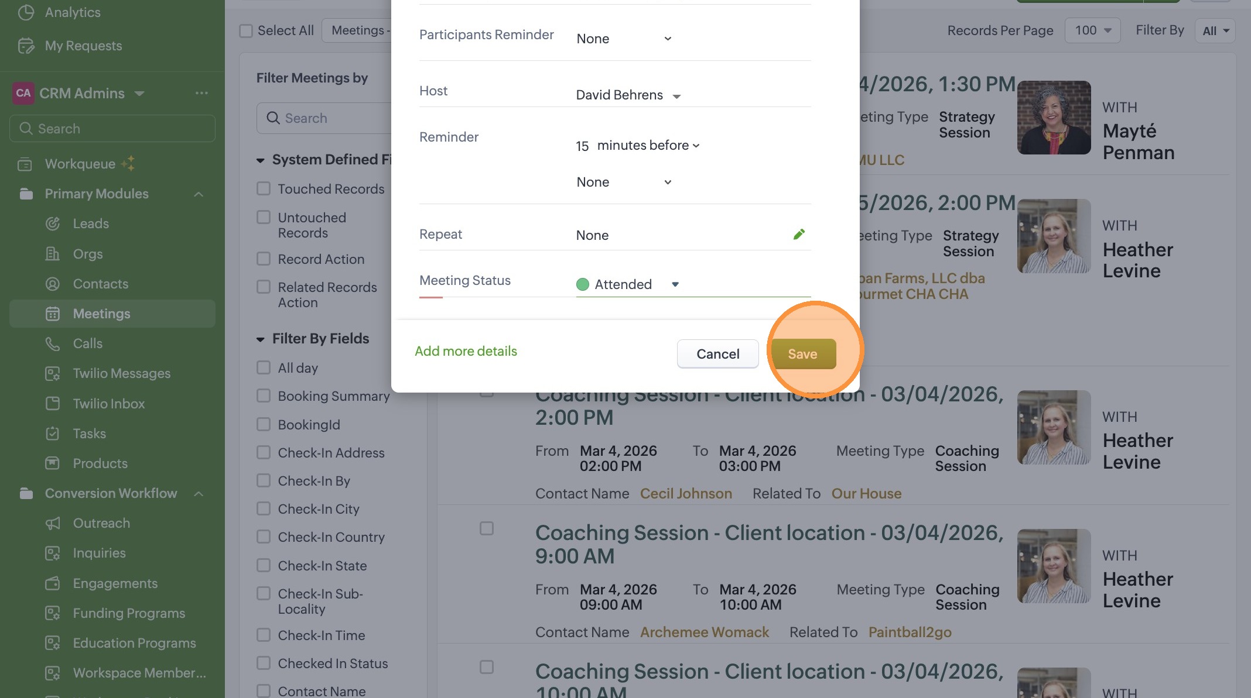Enable the All day filter checkbox
The image size is (1251, 698).
[x=264, y=368]
